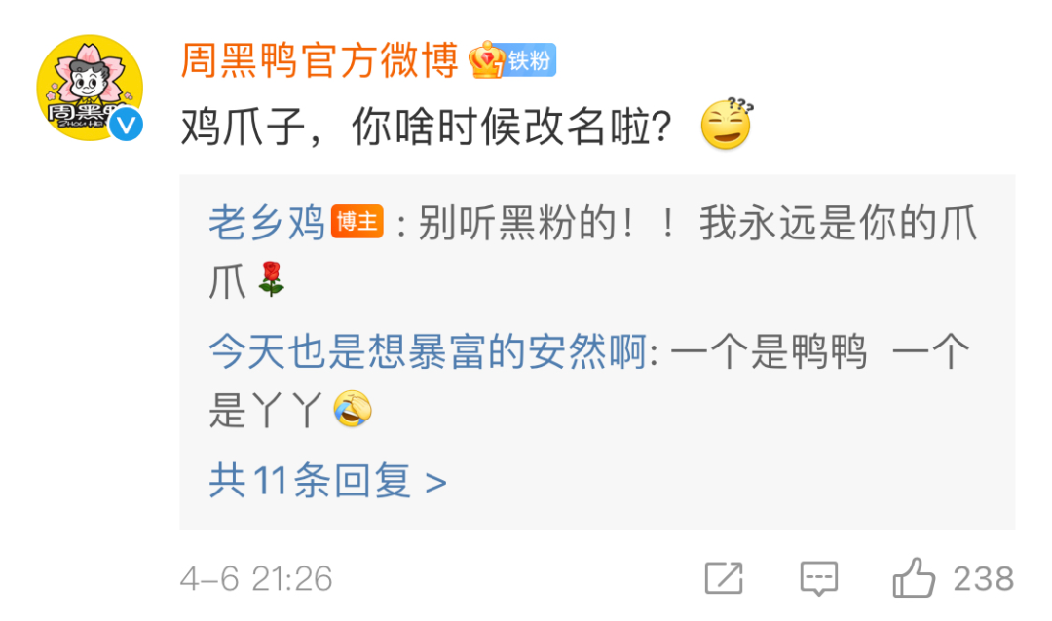This screenshot has height=621, width=1052.
Task: Click the crying-laughing emoji
Action: pos(353,409)
